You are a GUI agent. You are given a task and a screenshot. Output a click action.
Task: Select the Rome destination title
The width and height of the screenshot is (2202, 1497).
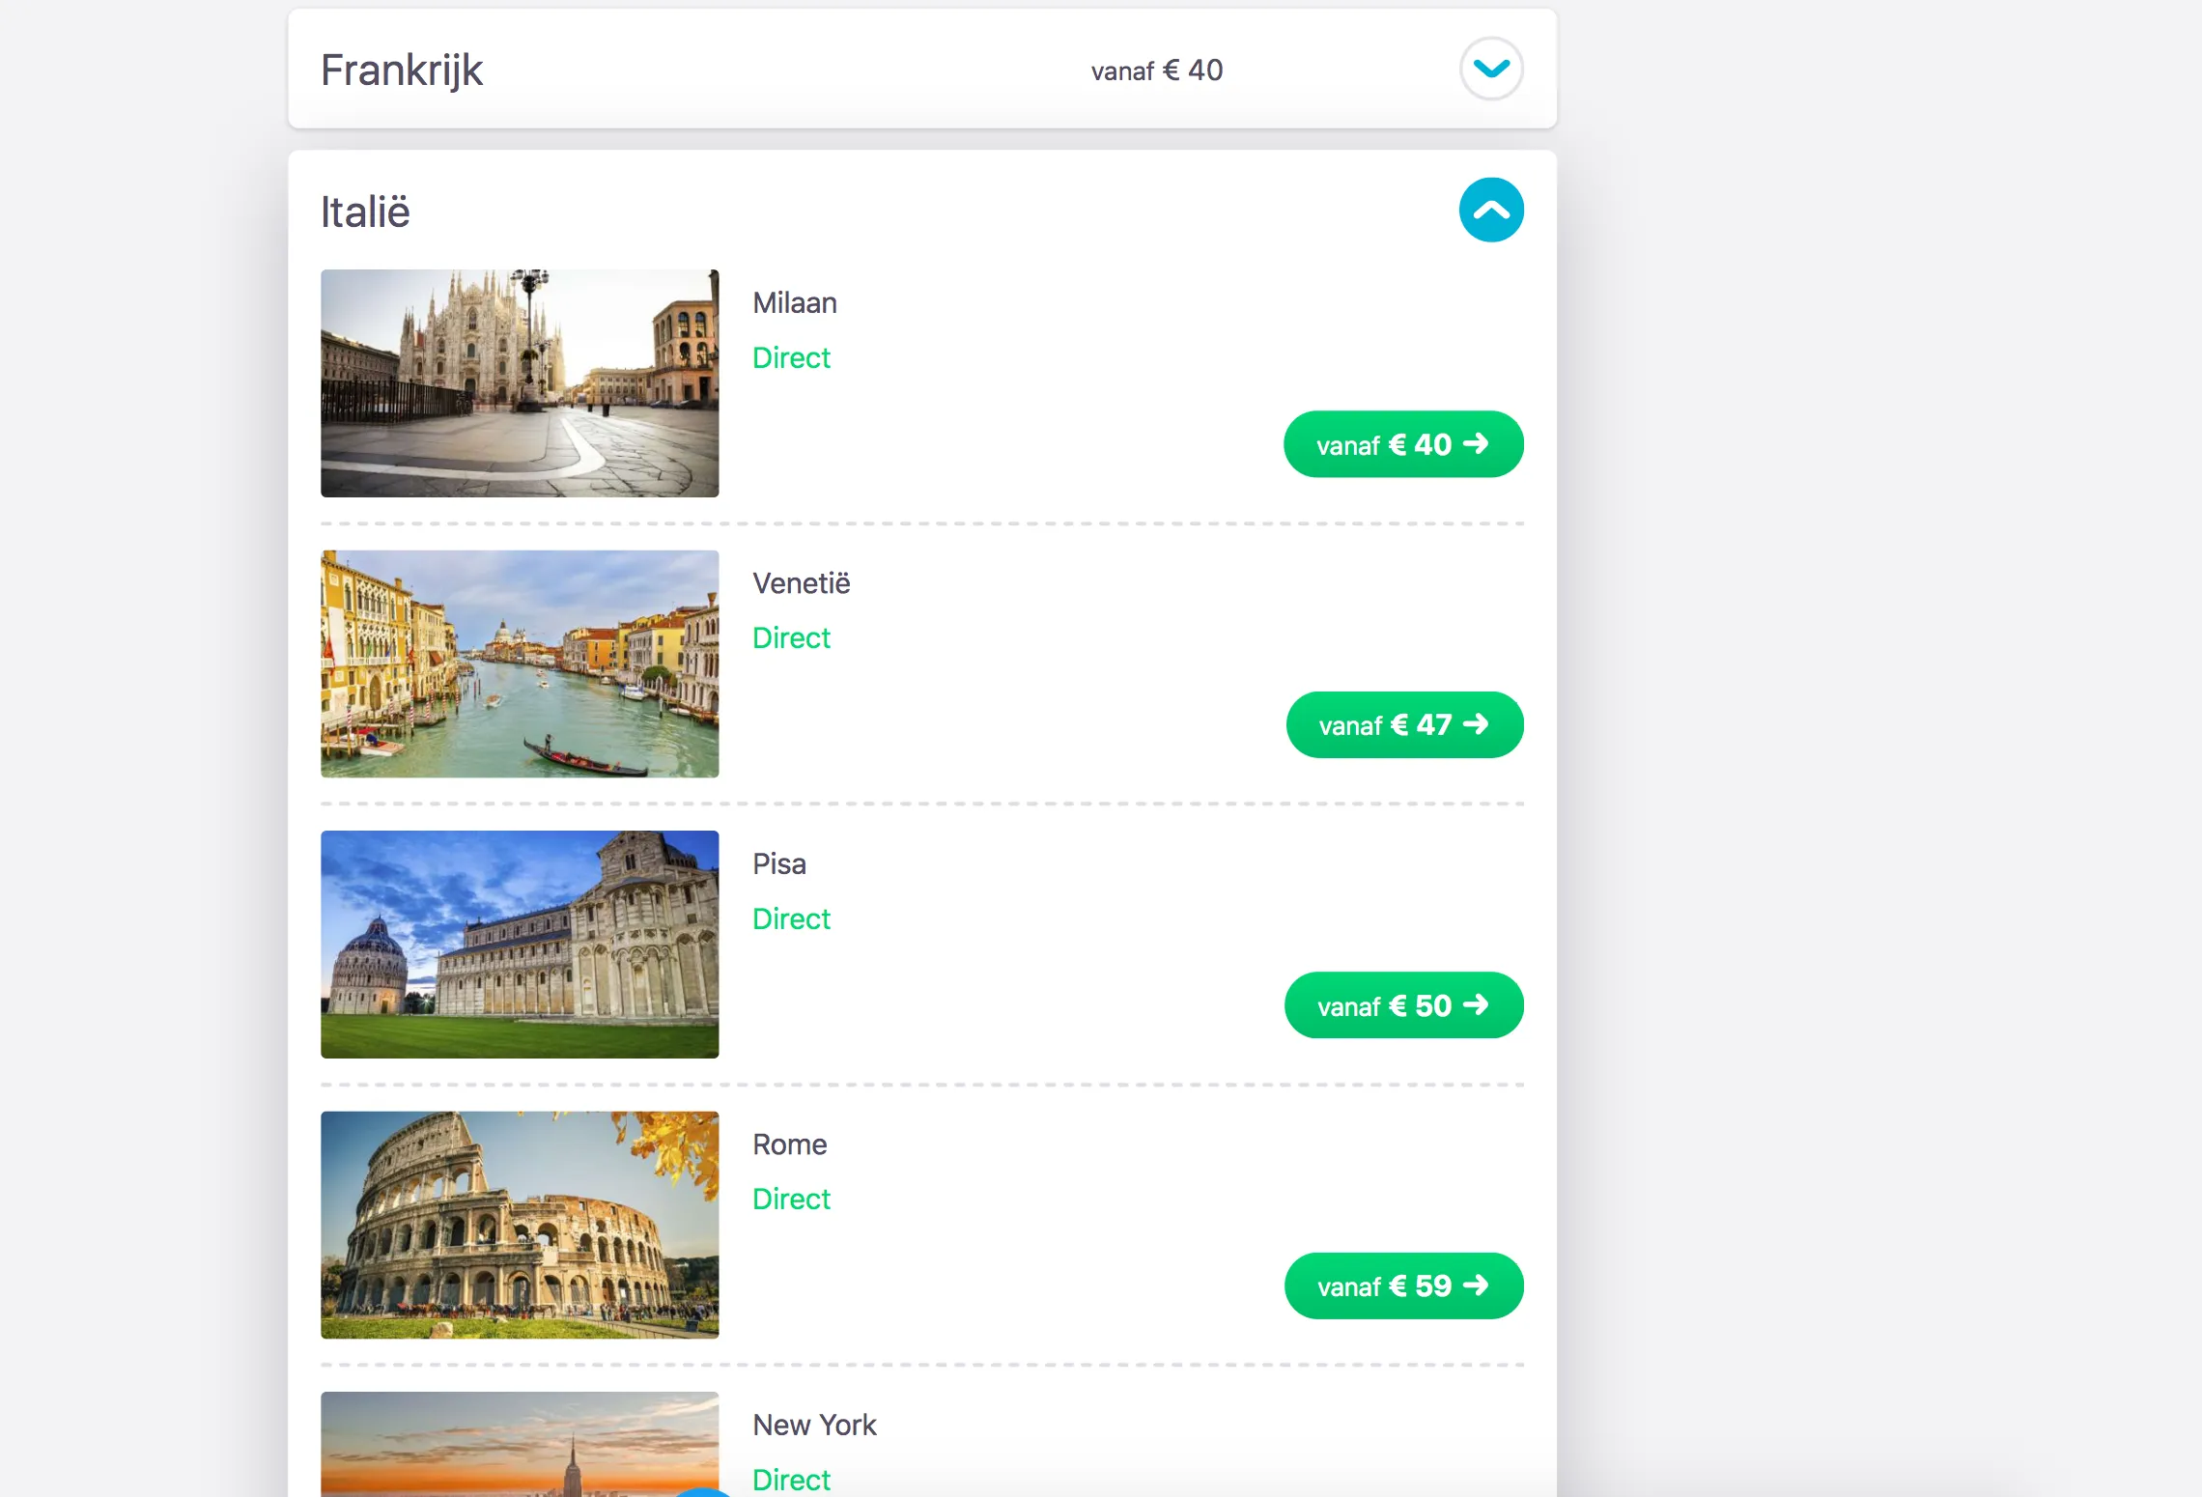(789, 1144)
